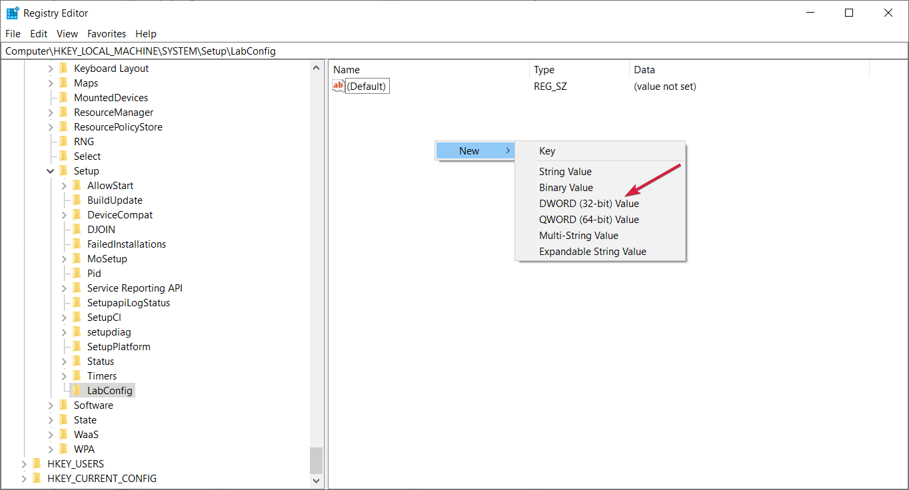This screenshot has width=909, height=490.
Task: Select the (Default) value name
Action: (367, 86)
